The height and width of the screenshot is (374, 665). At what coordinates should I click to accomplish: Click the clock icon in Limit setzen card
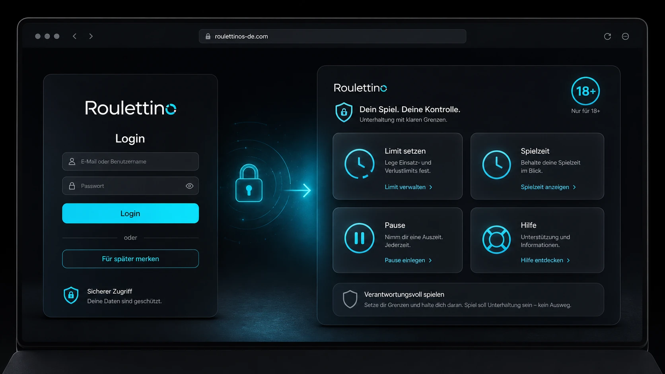[360, 164]
